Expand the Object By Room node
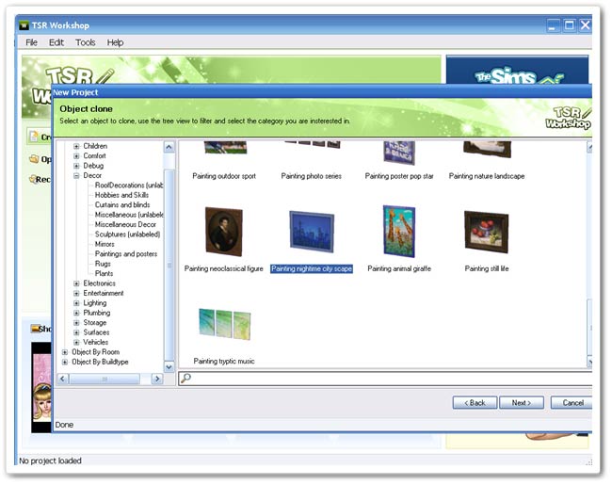This screenshot has height=485, width=612. click(x=65, y=352)
